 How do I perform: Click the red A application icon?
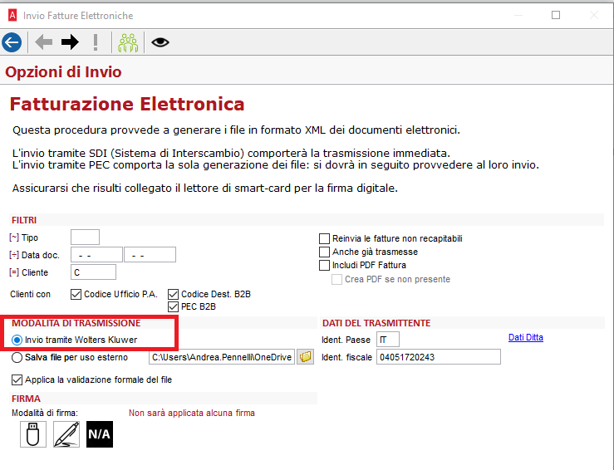point(12,15)
